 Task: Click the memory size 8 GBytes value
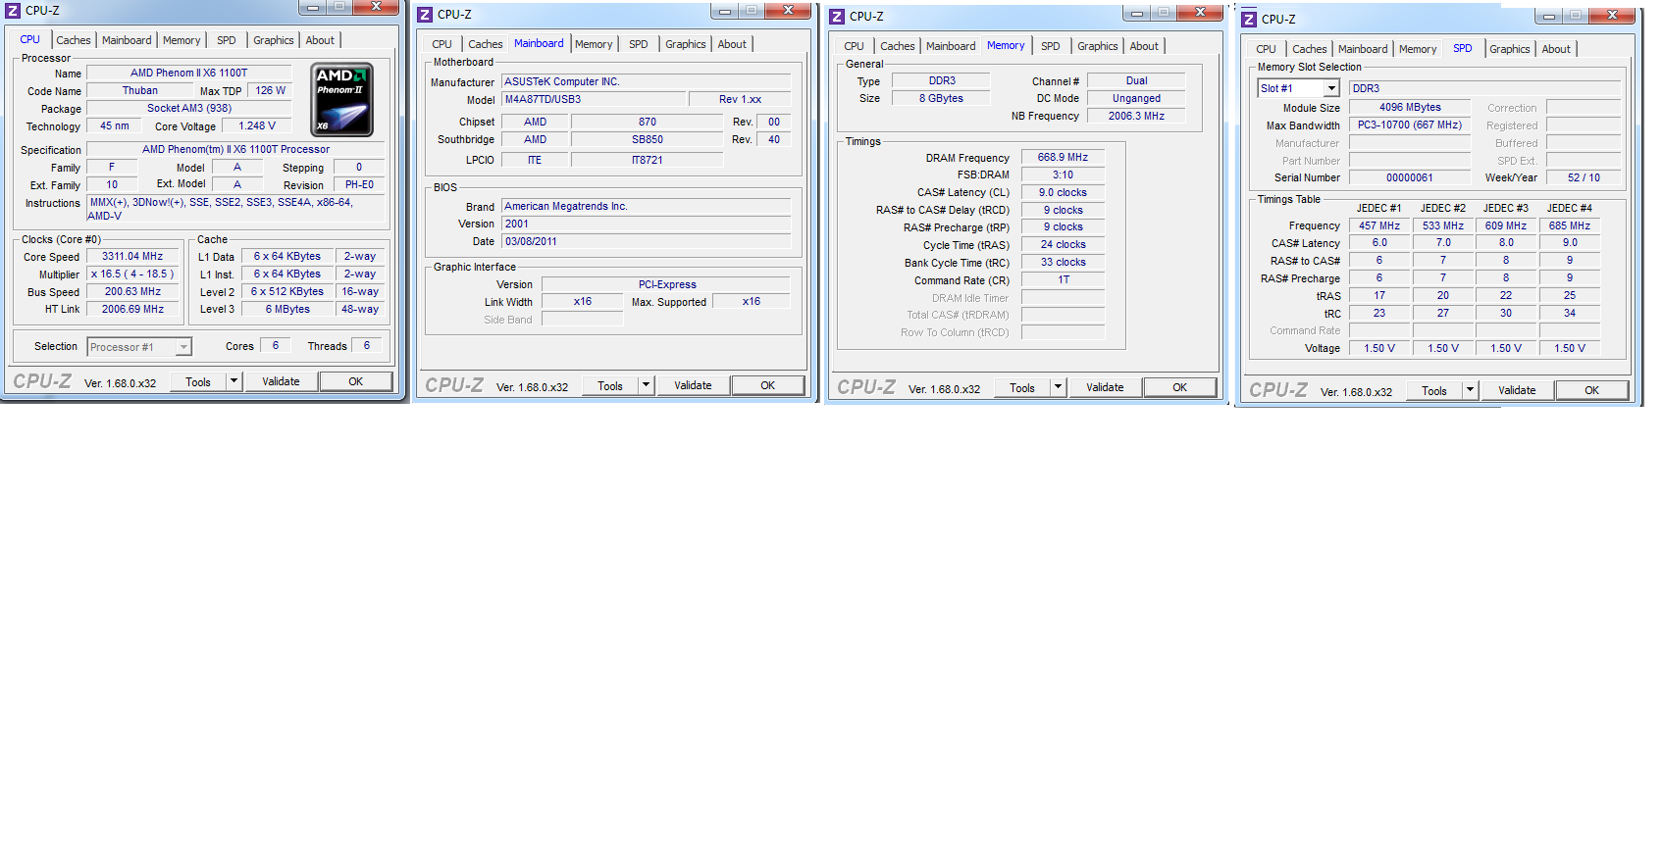tap(942, 98)
